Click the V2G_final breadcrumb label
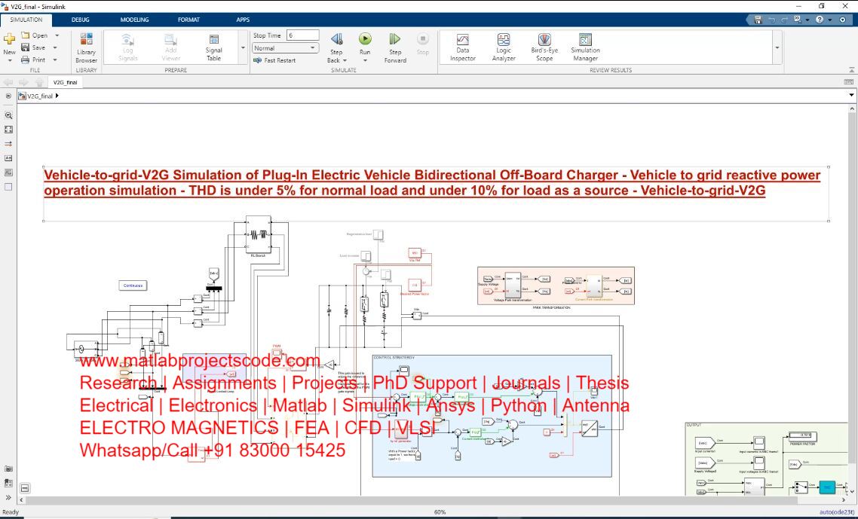 click(x=40, y=96)
